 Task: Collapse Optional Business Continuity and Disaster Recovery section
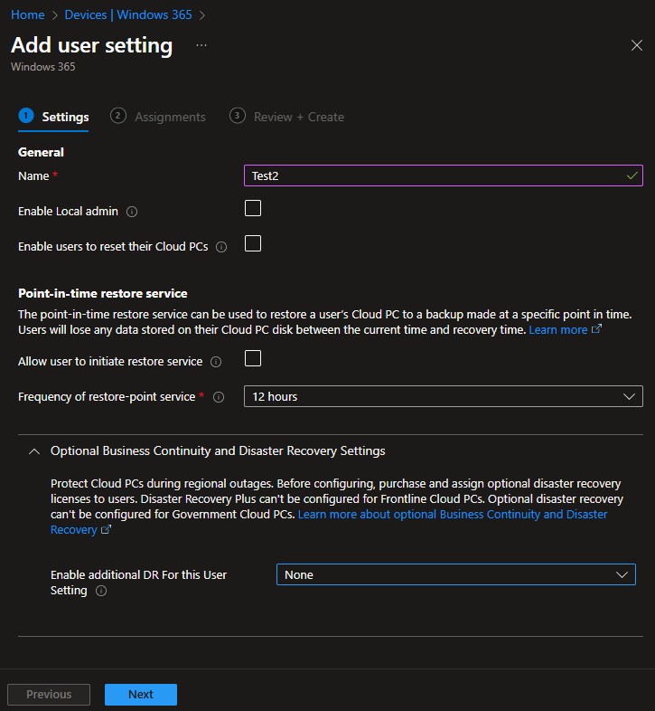pos(34,450)
